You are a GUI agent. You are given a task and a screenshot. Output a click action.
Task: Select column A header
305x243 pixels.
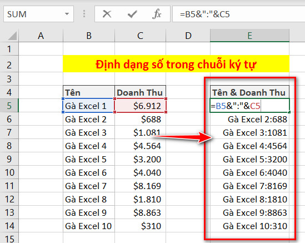tap(41, 36)
